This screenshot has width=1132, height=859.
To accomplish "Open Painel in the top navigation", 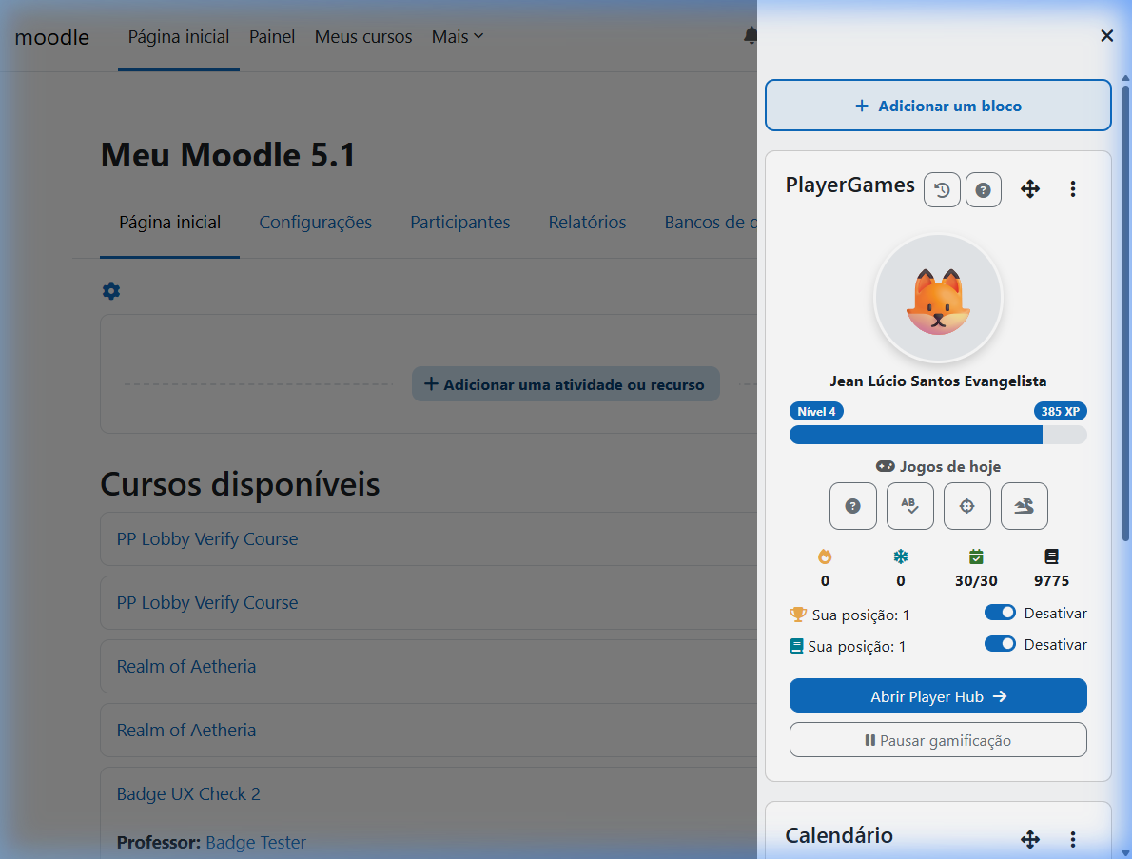I will [271, 37].
